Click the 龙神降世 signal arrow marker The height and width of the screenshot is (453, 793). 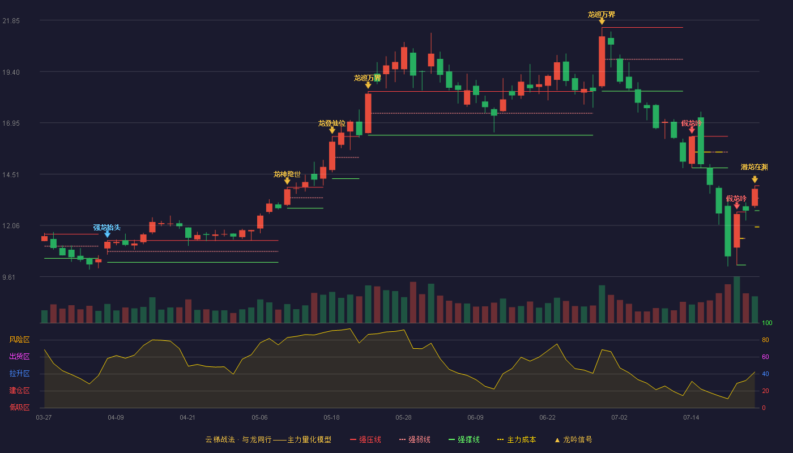[287, 181]
